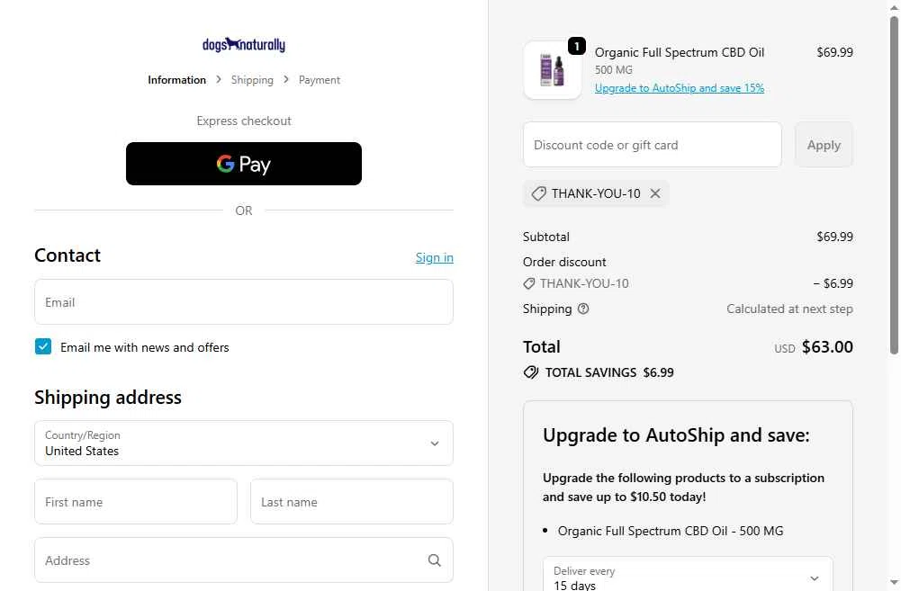Screen dimensions: 901x591
Task: Focus the Email input field
Action: point(244,302)
